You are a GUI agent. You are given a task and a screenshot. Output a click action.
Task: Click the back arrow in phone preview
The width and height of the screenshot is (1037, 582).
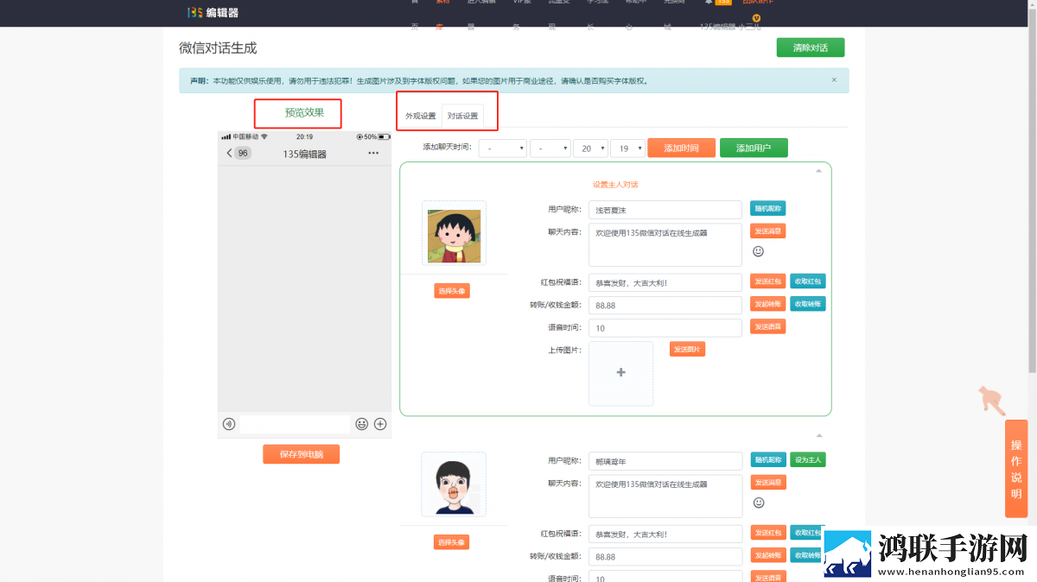(x=229, y=153)
